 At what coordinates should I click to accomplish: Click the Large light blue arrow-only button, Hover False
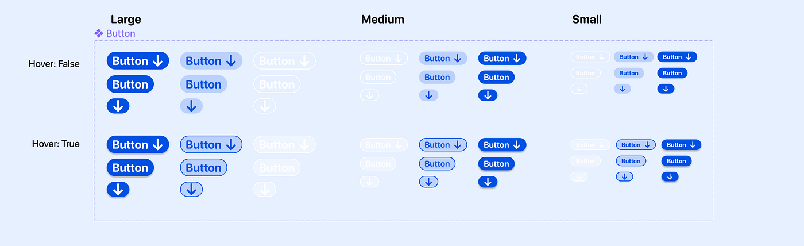191,106
